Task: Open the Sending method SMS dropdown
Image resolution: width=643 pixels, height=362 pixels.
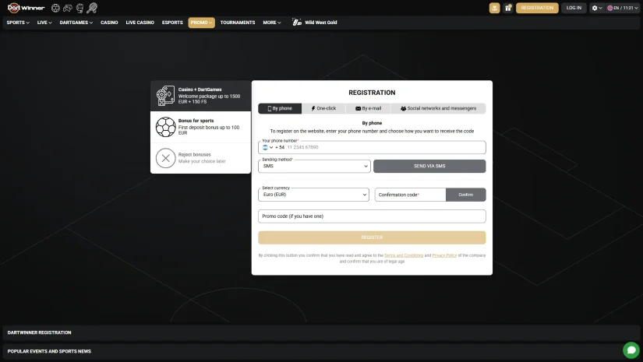Action: (314, 167)
